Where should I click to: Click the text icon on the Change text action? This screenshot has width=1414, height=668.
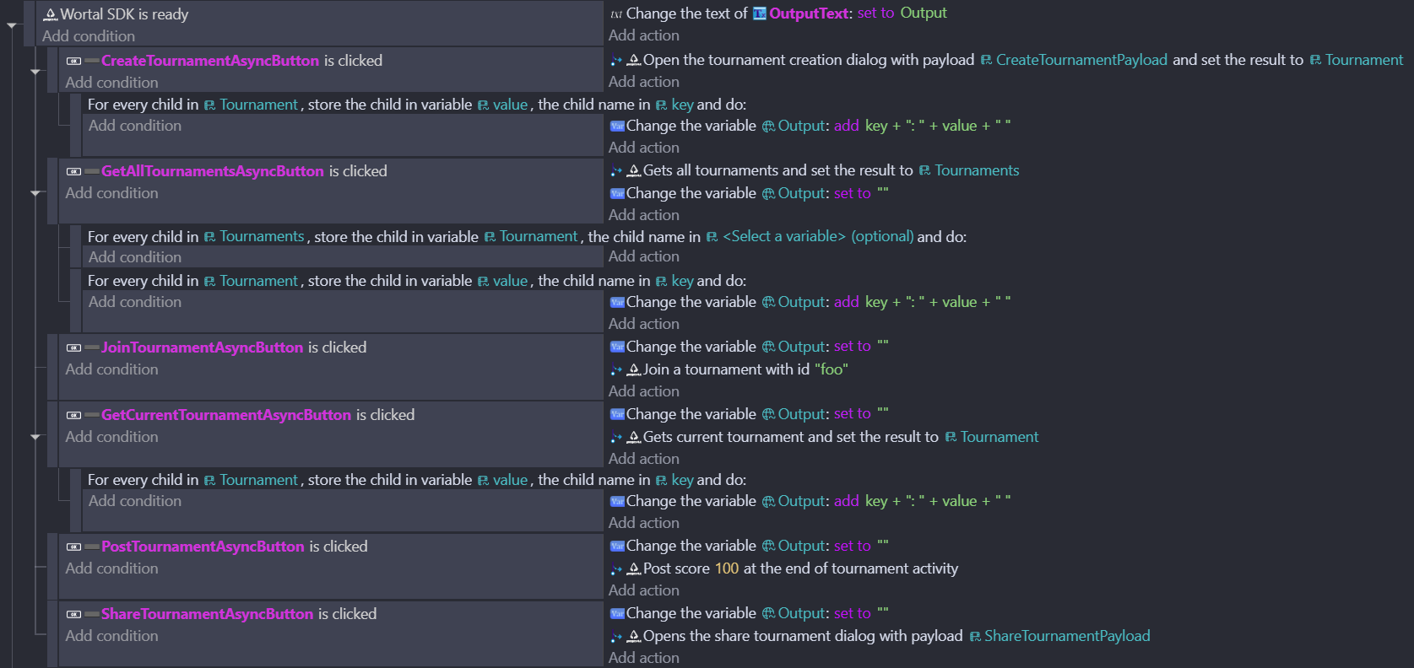pos(615,13)
